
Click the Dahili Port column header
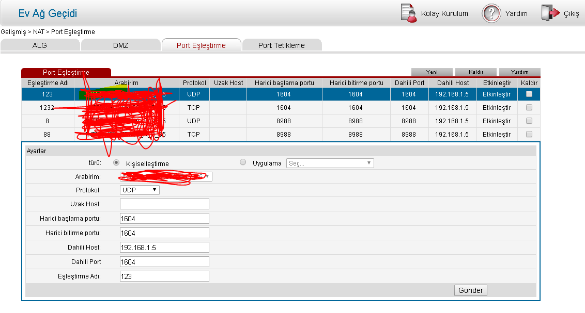click(x=410, y=83)
